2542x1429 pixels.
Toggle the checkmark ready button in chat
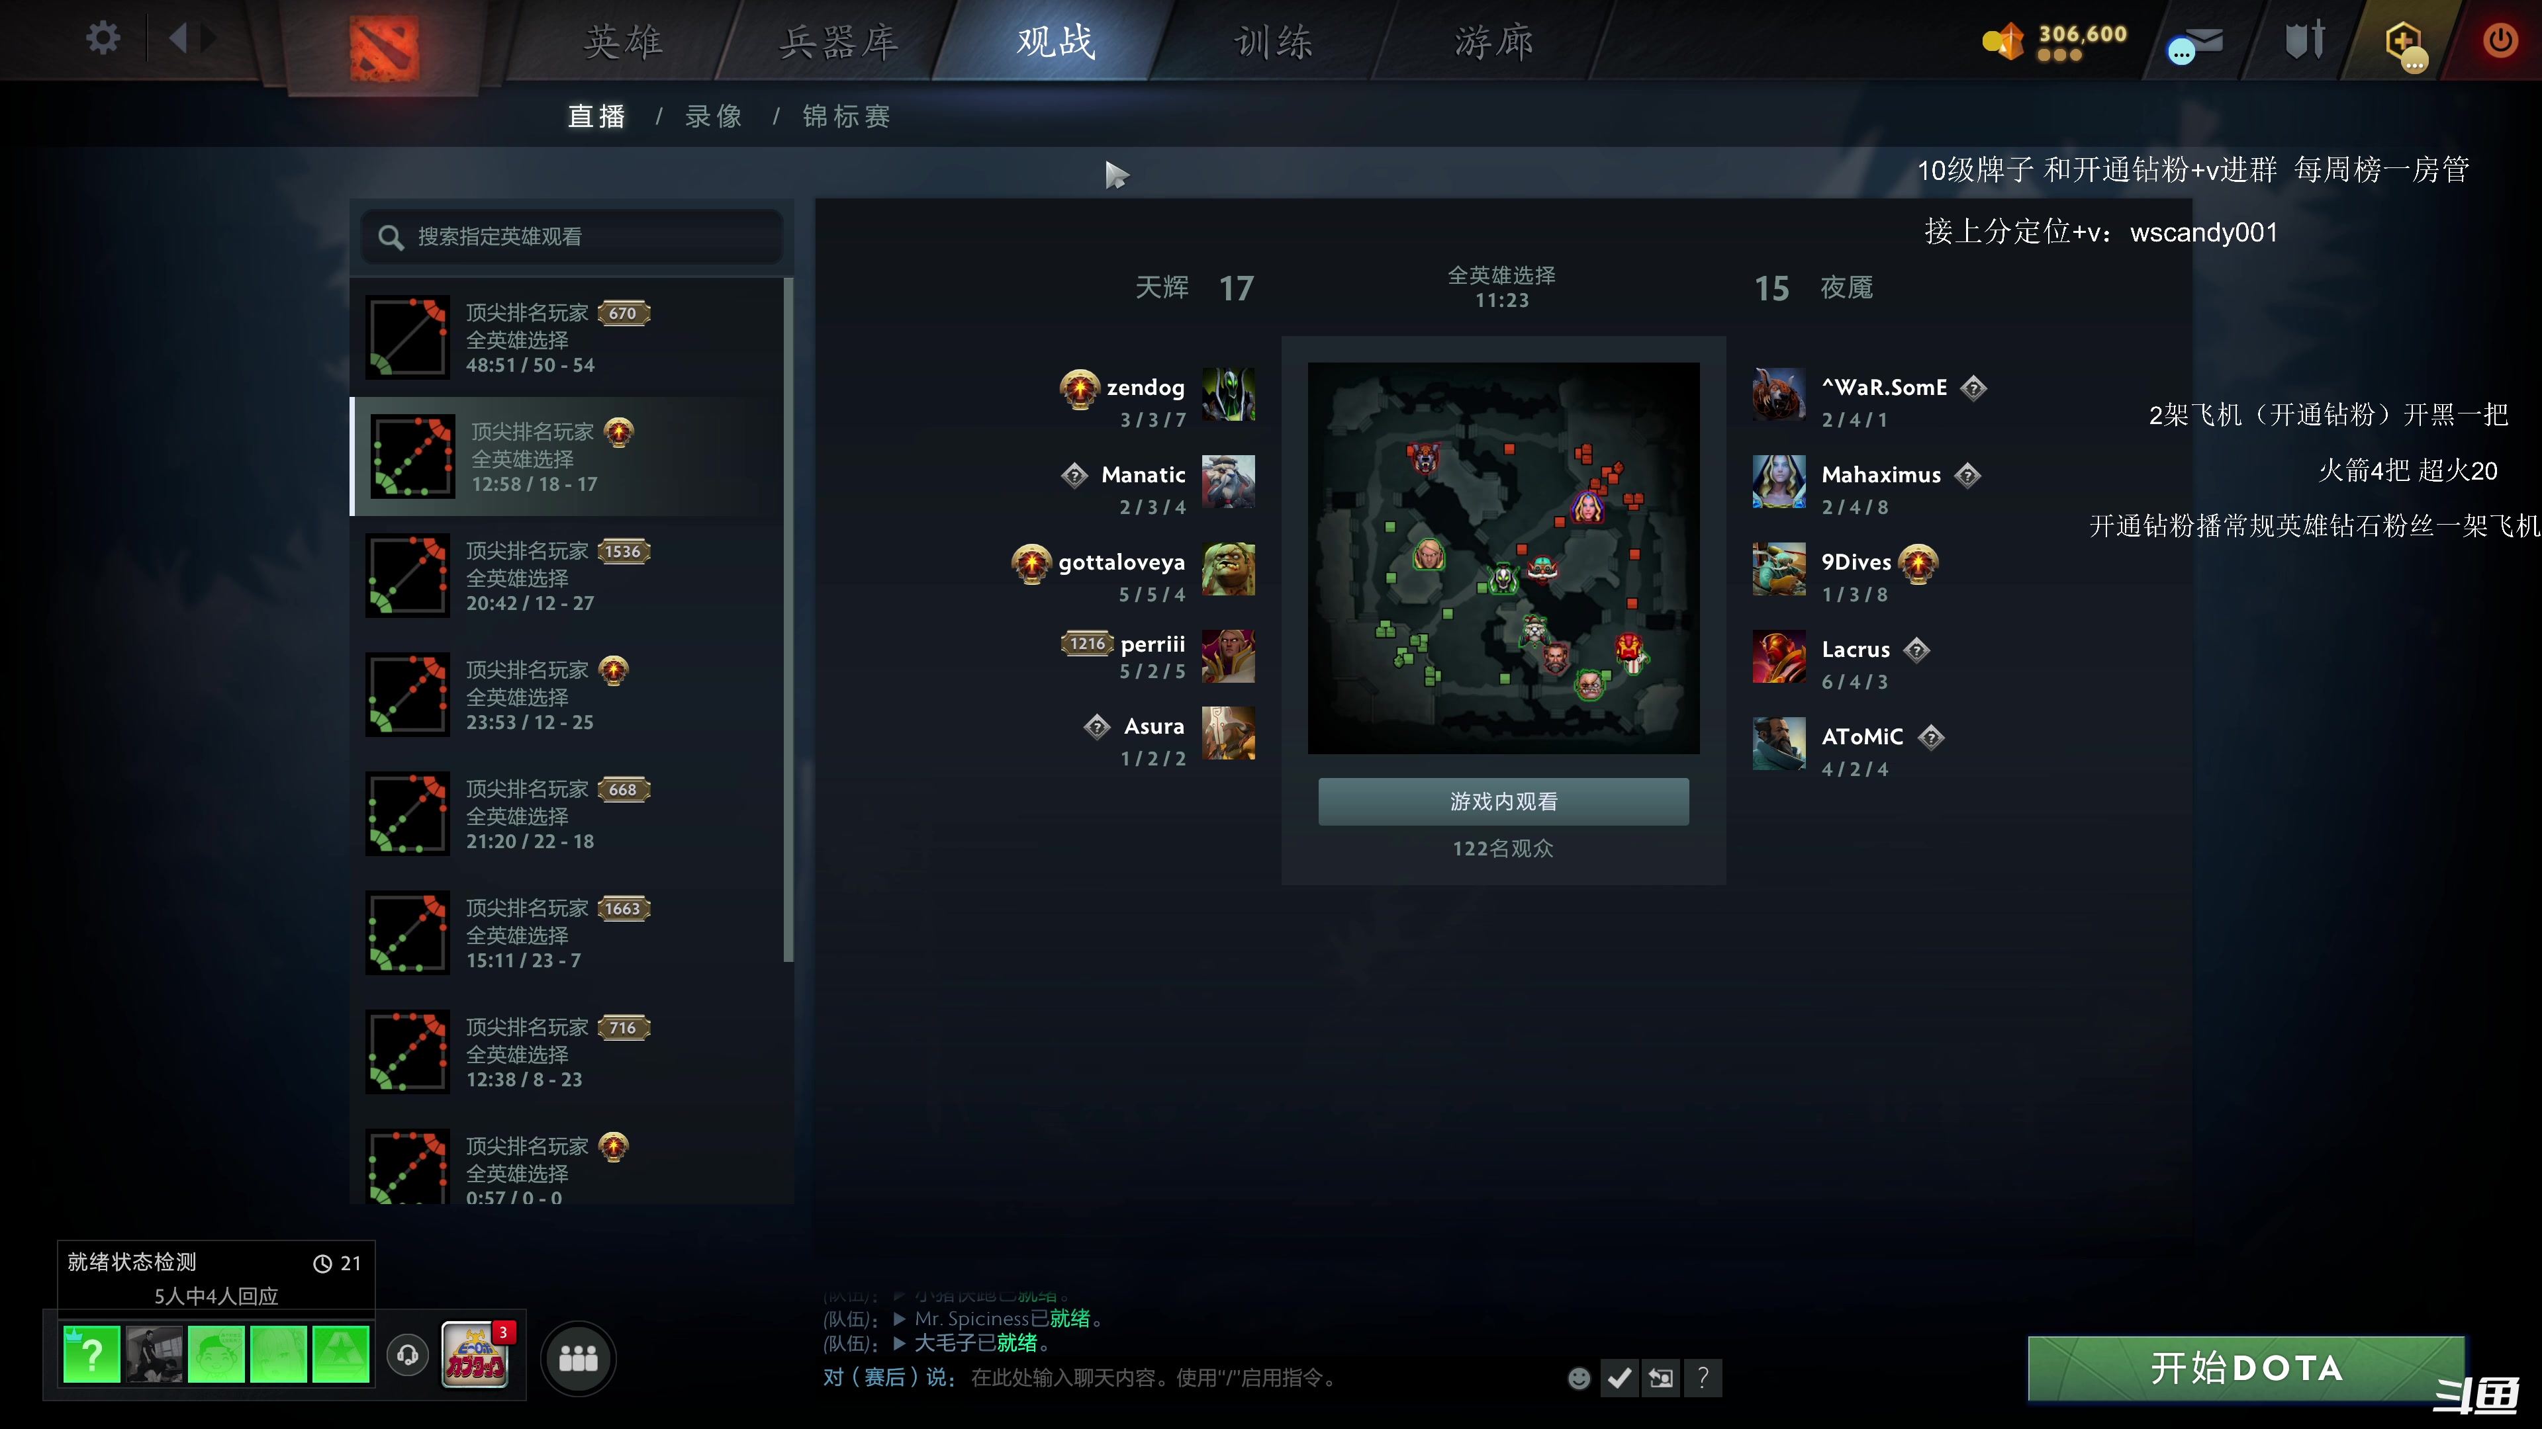(x=1619, y=1377)
